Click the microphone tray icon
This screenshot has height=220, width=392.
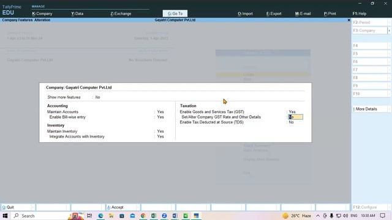coord(331,216)
